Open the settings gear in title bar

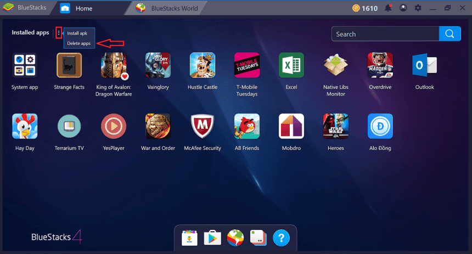(x=418, y=8)
